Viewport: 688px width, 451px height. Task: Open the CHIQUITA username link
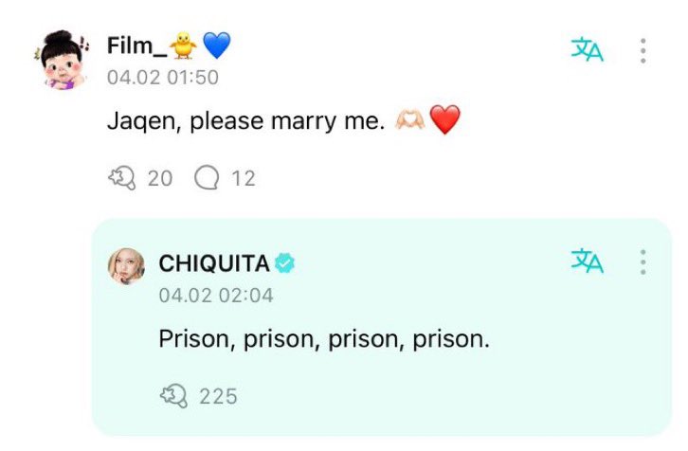click(x=214, y=264)
